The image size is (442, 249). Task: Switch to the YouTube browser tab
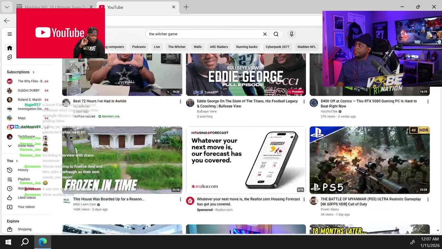[138, 7]
